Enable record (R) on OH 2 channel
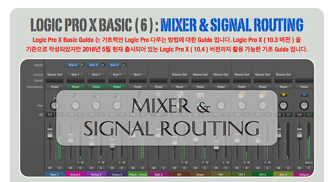This screenshot has height=182, width=333. tap(270, 163)
